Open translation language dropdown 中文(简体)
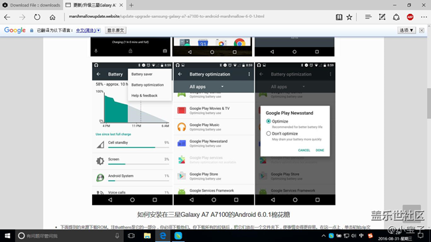Viewport: 431px width, 242px height. [88, 30]
